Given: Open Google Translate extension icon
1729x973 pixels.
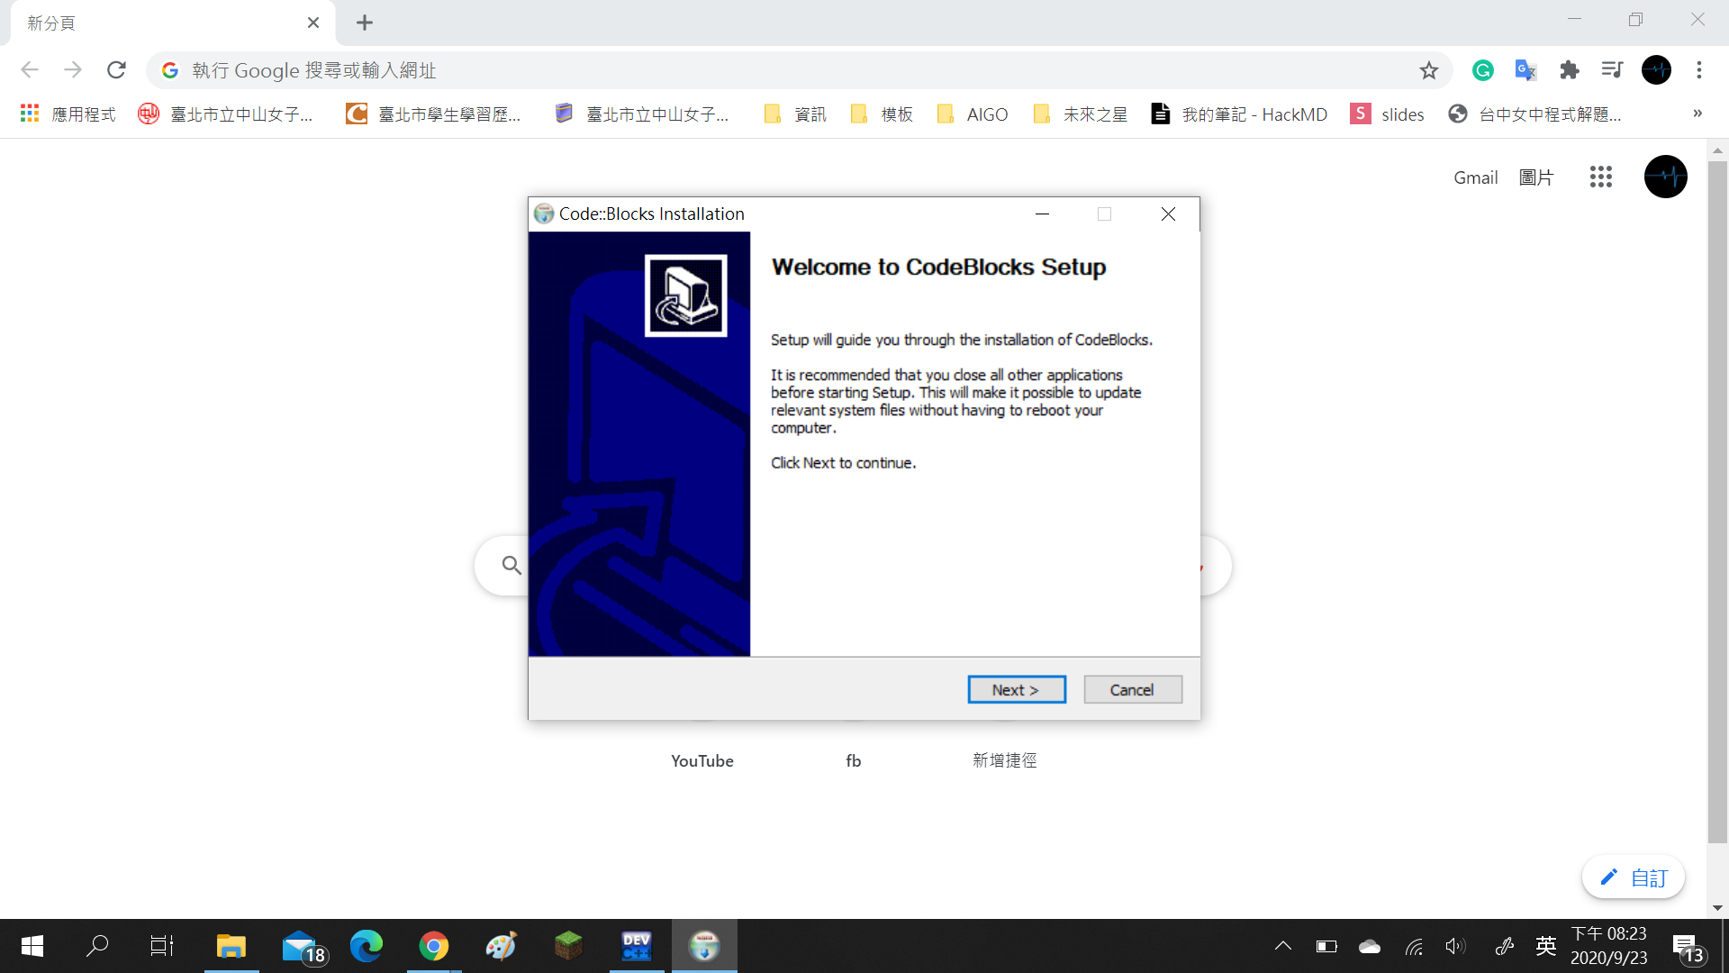Looking at the screenshot, I should click(x=1525, y=70).
